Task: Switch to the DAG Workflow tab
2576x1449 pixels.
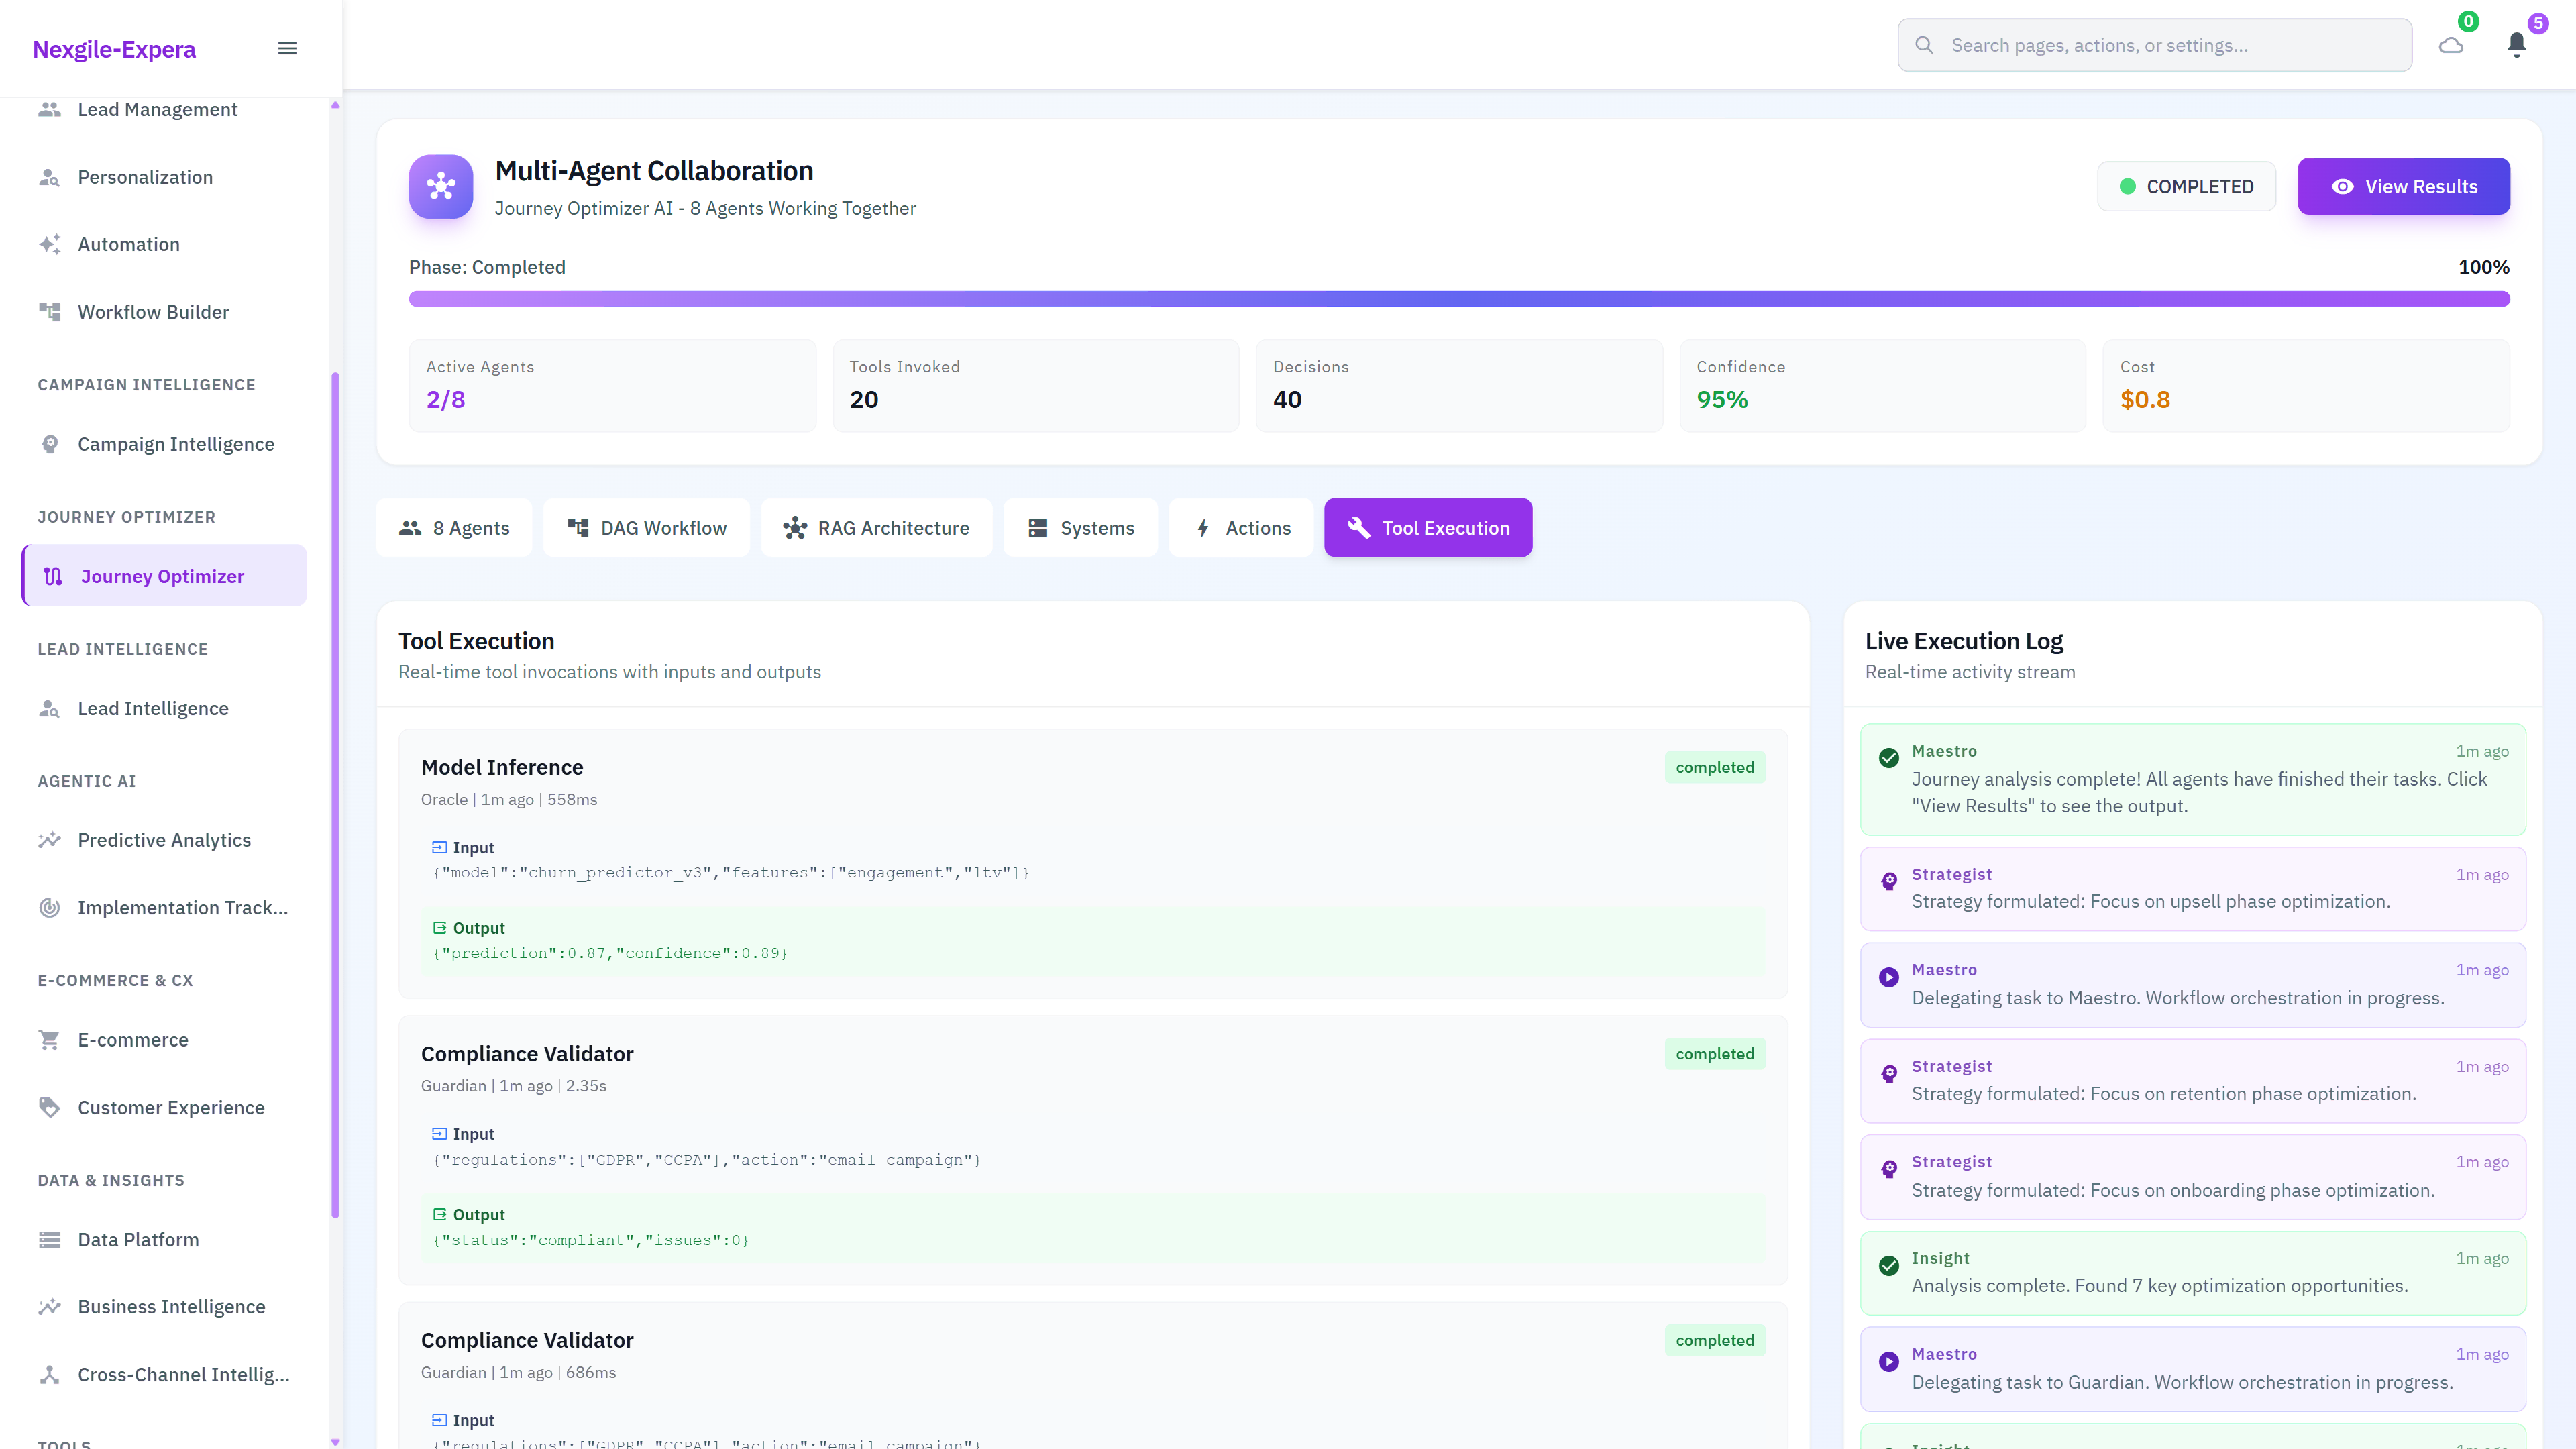Action: (646, 527)
